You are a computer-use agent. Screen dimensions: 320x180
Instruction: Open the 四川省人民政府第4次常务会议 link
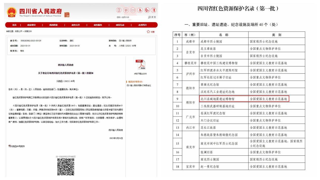click(x=139, y=85)
